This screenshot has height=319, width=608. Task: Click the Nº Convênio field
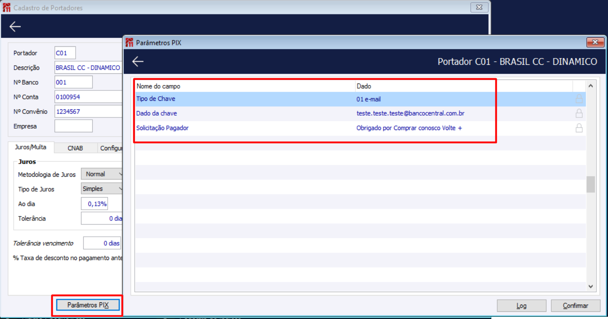pyautogui.click(x=88, y=112)
